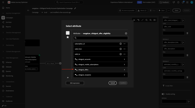Show info for vangeluw_citisignal_offer_eligibility schema
Image resolution: width=195 pixels, height=108 pixels.
tap(126, 34)
